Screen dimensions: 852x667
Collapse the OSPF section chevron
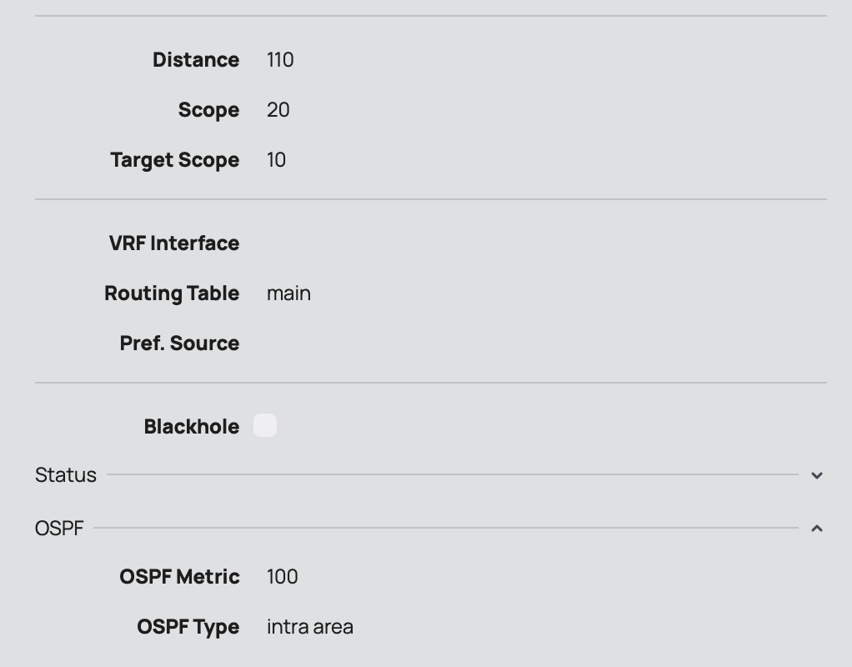[817, 528]
